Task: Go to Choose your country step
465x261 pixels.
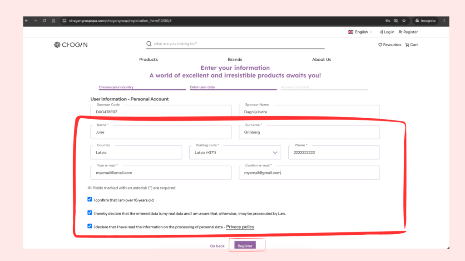Action: 116,87
